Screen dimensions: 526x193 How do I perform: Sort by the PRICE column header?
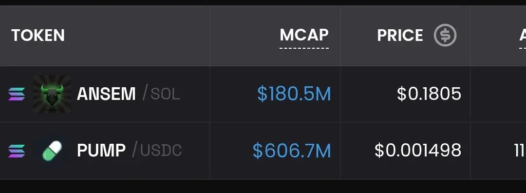coord(400,35)
